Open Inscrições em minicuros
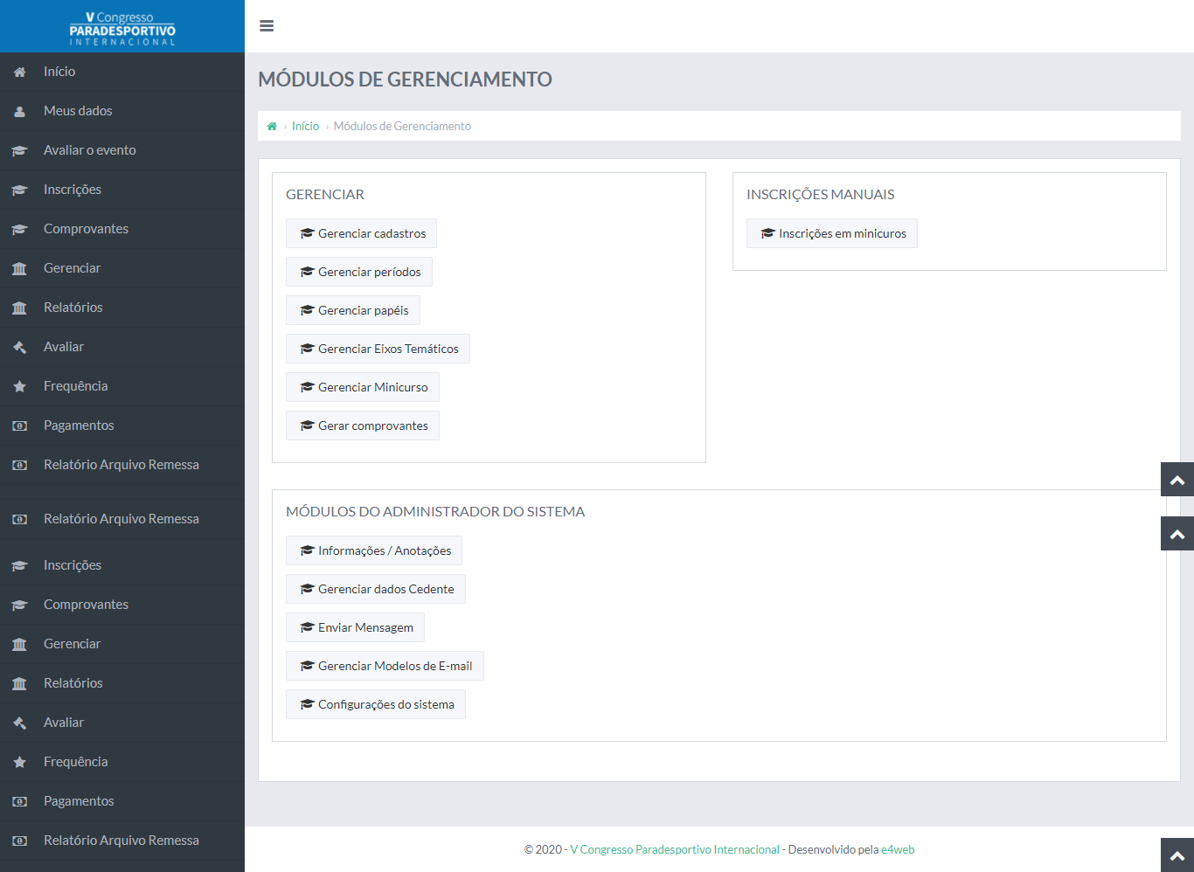Screen dimensions: 1194x872 tap(831, 233)
